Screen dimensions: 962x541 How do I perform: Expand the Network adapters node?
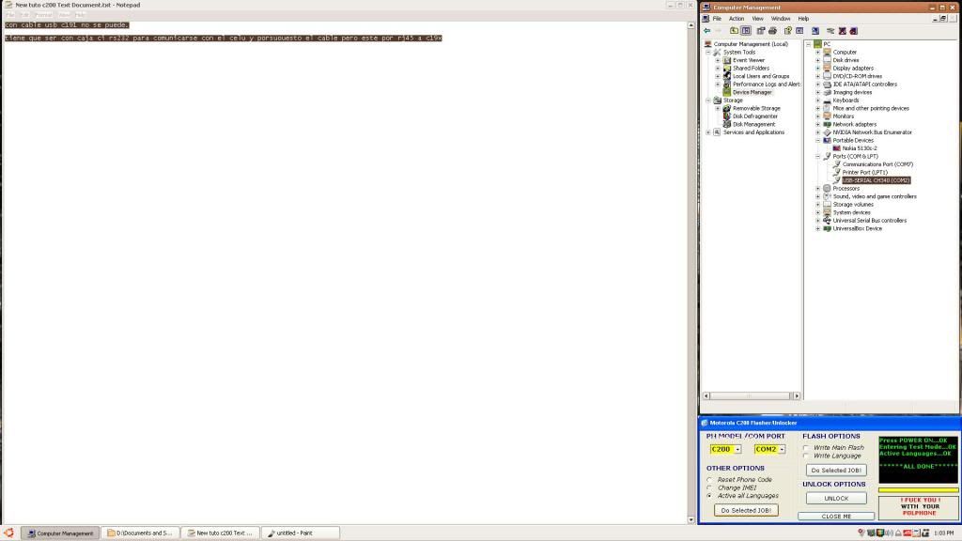pos(818,124)
